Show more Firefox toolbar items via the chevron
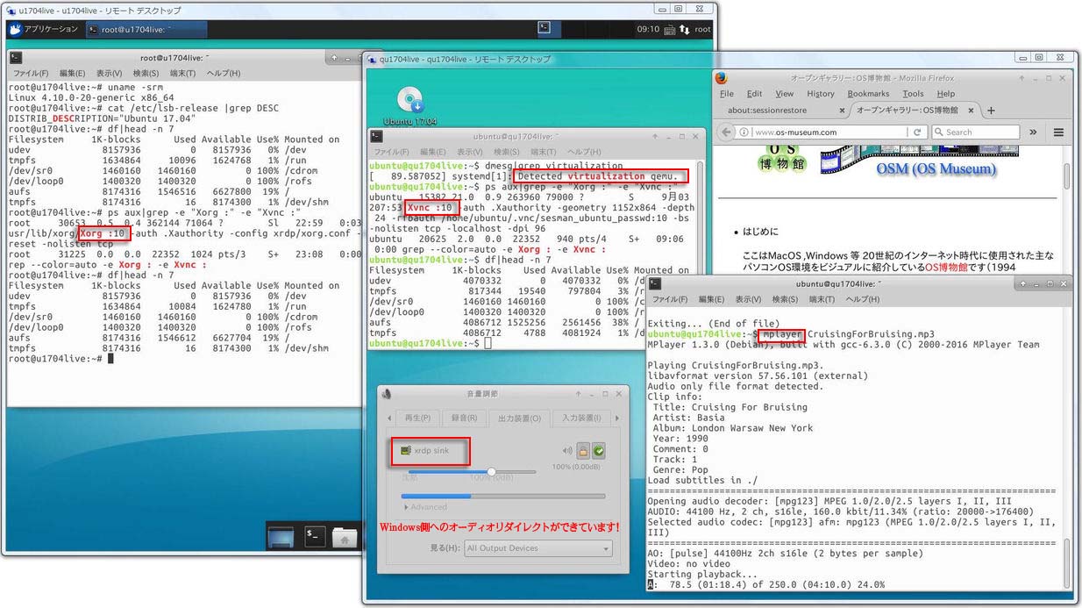Viewport: 1082px width, 608px height. [1033, 132]
